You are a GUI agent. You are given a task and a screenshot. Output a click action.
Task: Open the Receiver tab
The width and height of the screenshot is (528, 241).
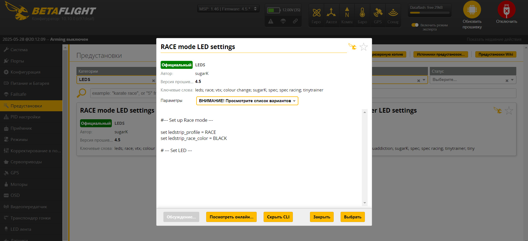click(31, 128)
